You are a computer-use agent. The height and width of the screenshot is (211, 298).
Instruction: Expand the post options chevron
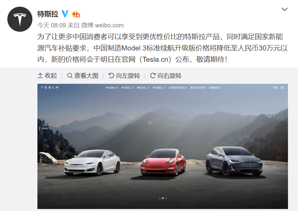(284, 9)
